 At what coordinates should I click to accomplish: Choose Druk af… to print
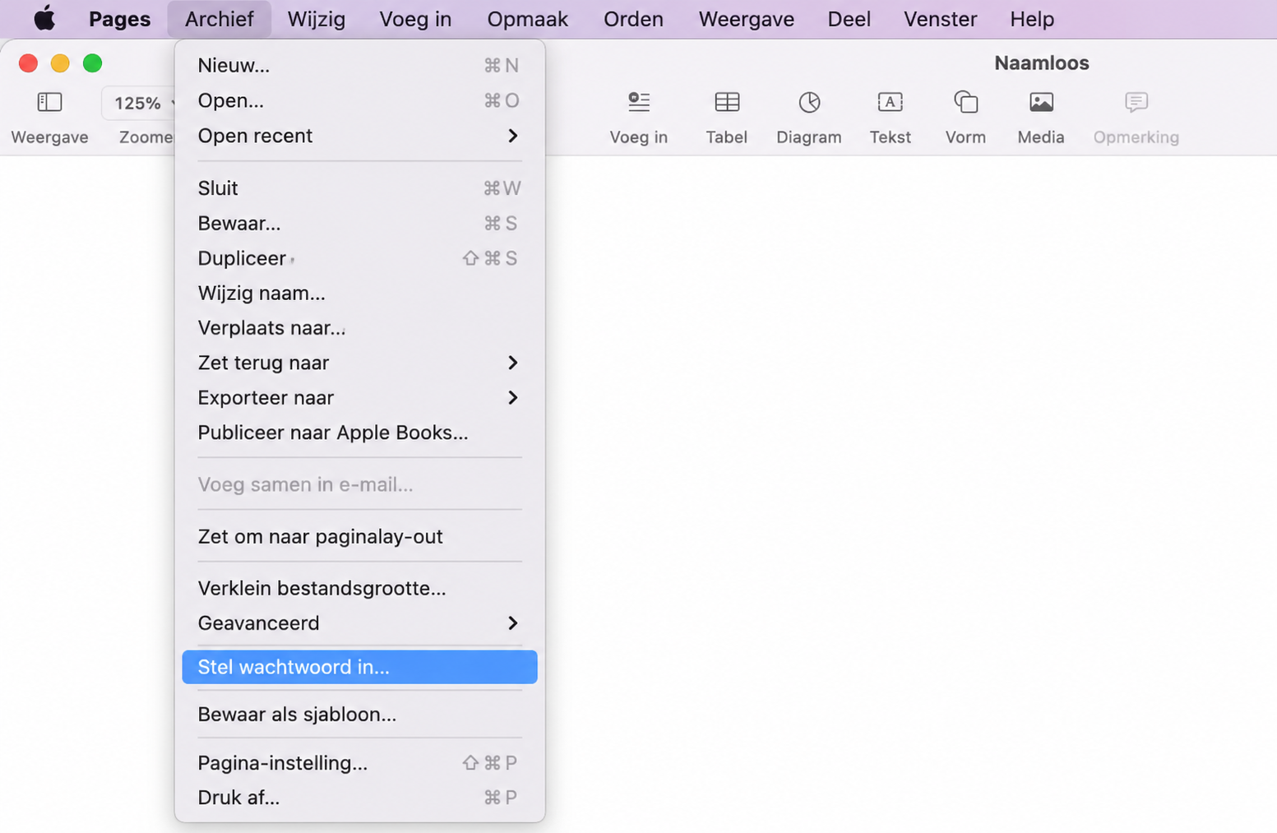coord(359,798)
